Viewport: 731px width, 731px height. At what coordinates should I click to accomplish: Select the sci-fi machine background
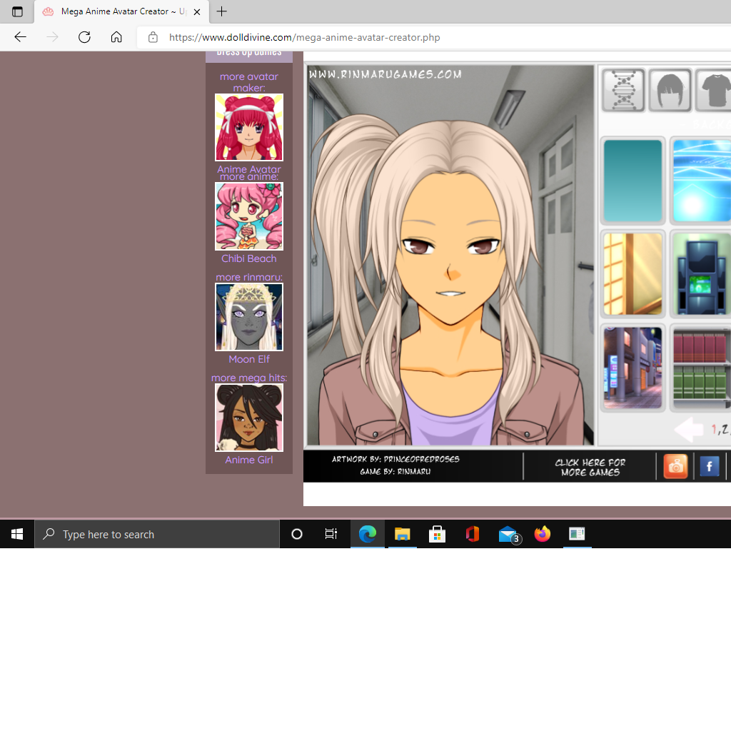(701, 273)
